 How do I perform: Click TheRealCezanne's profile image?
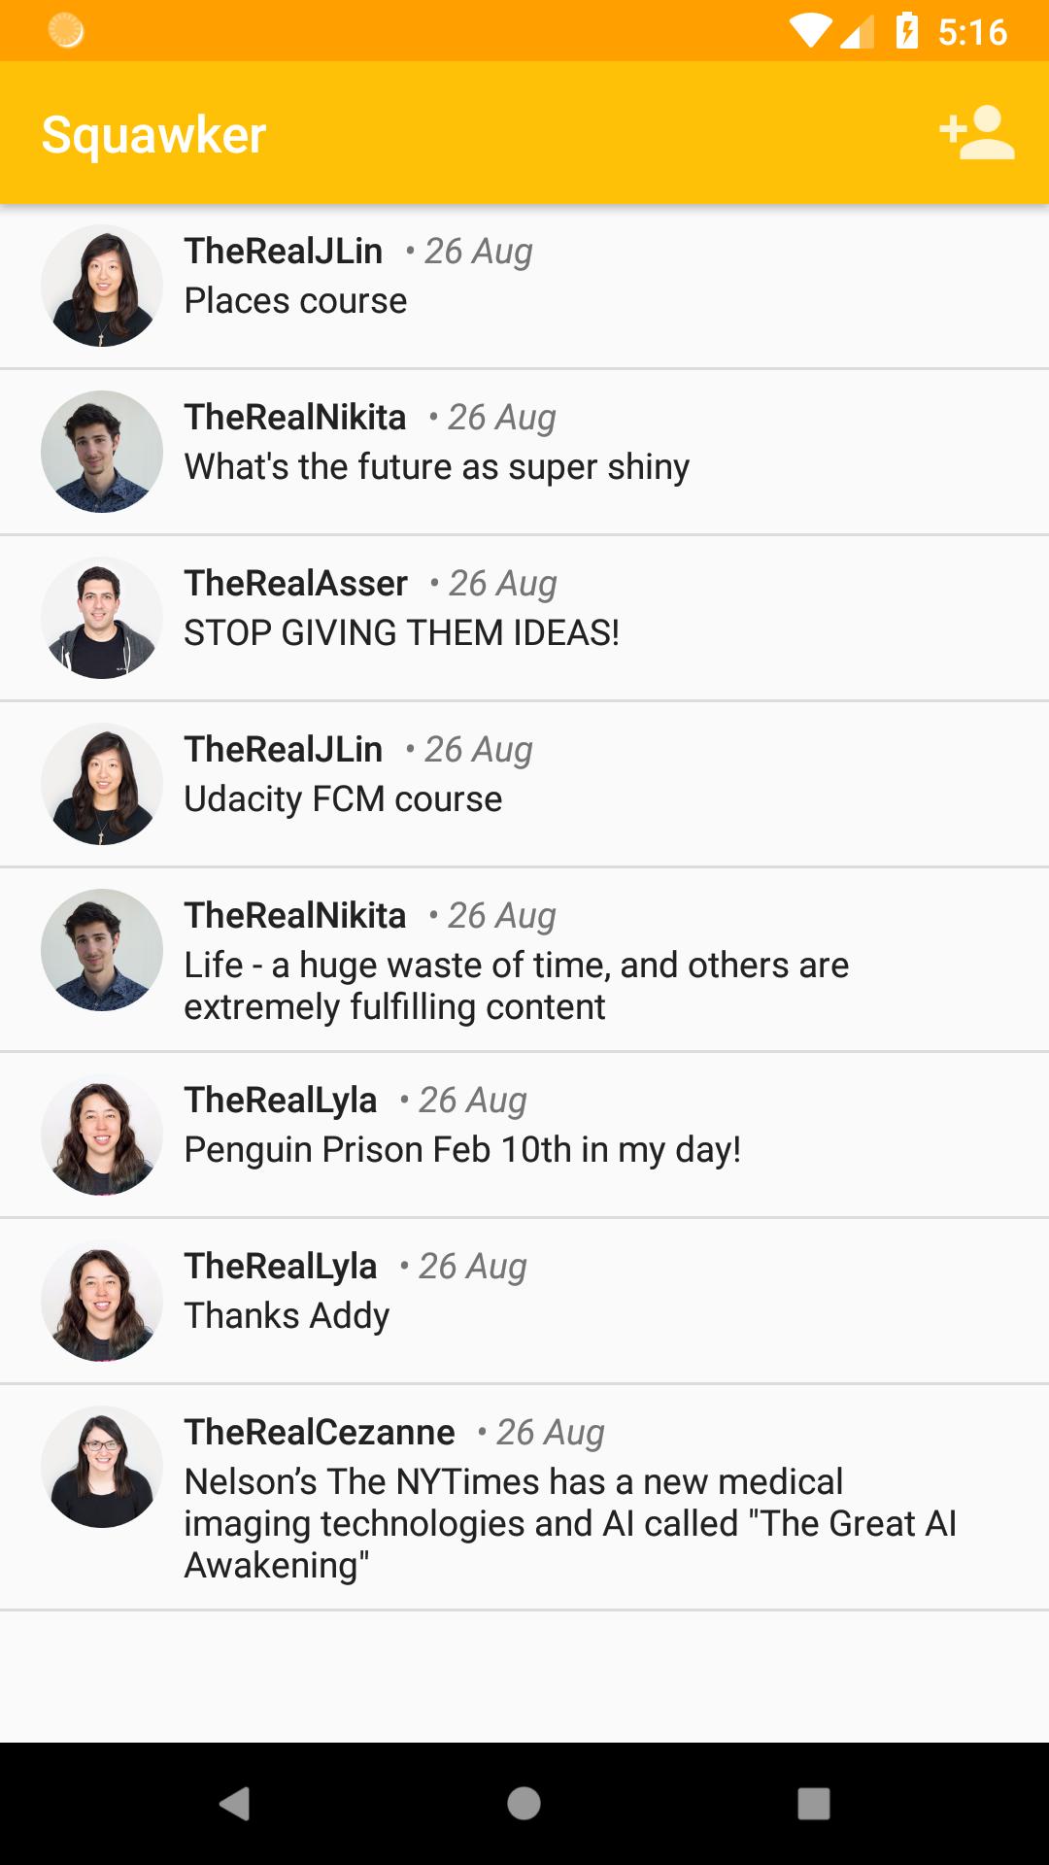click(101, 1465)
